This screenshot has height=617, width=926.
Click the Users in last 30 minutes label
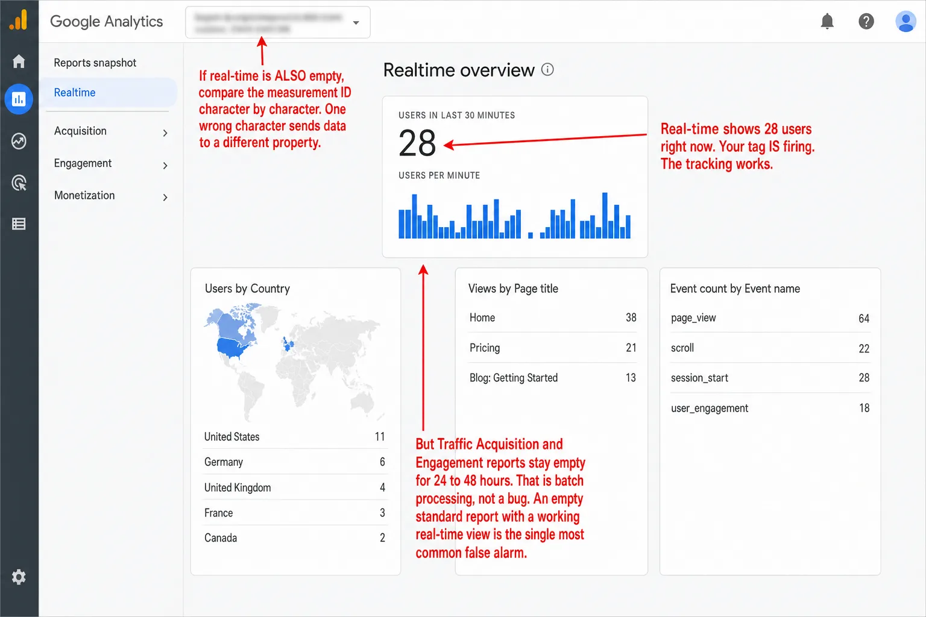tap(456, 115)
